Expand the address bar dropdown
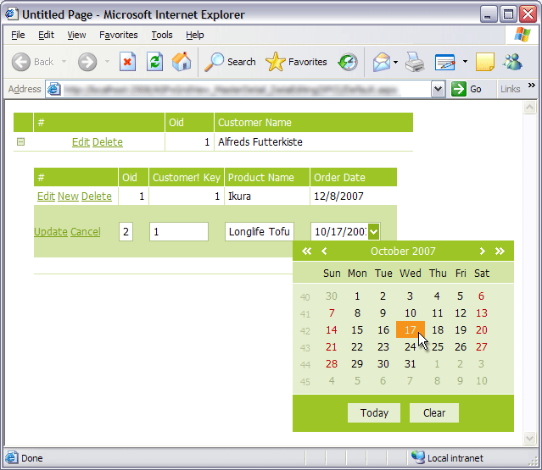 click(438, 89)
